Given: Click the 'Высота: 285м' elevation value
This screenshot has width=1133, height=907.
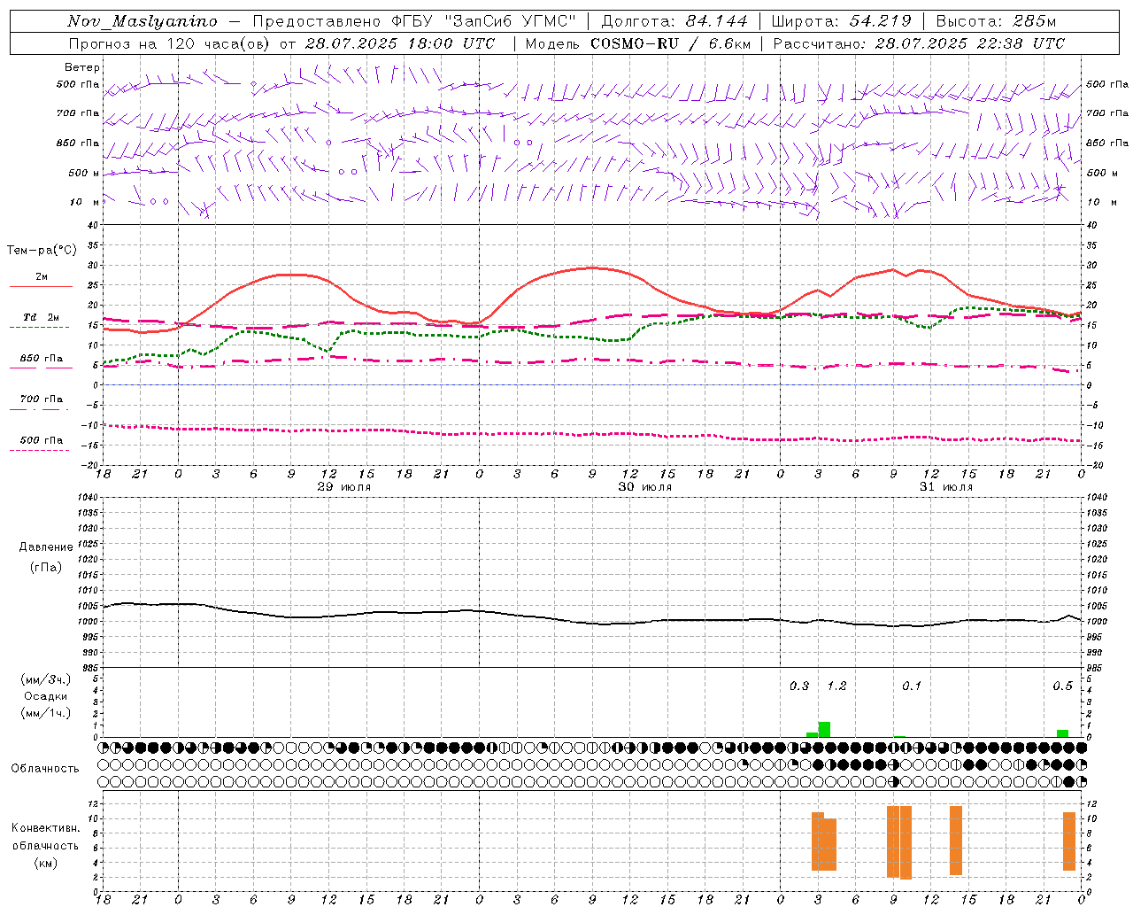Looking at the screenshot, I should [x=996, y=21].
